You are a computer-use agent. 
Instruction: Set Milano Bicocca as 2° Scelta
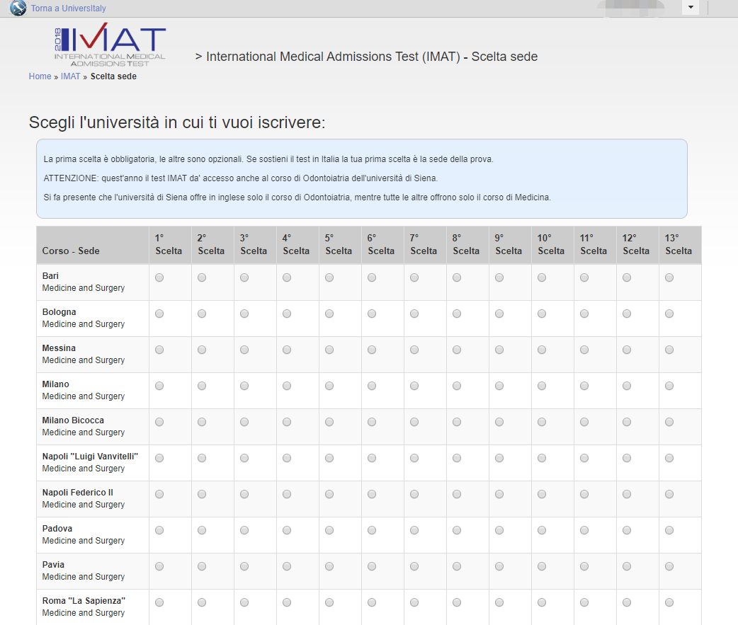point(202,423)
